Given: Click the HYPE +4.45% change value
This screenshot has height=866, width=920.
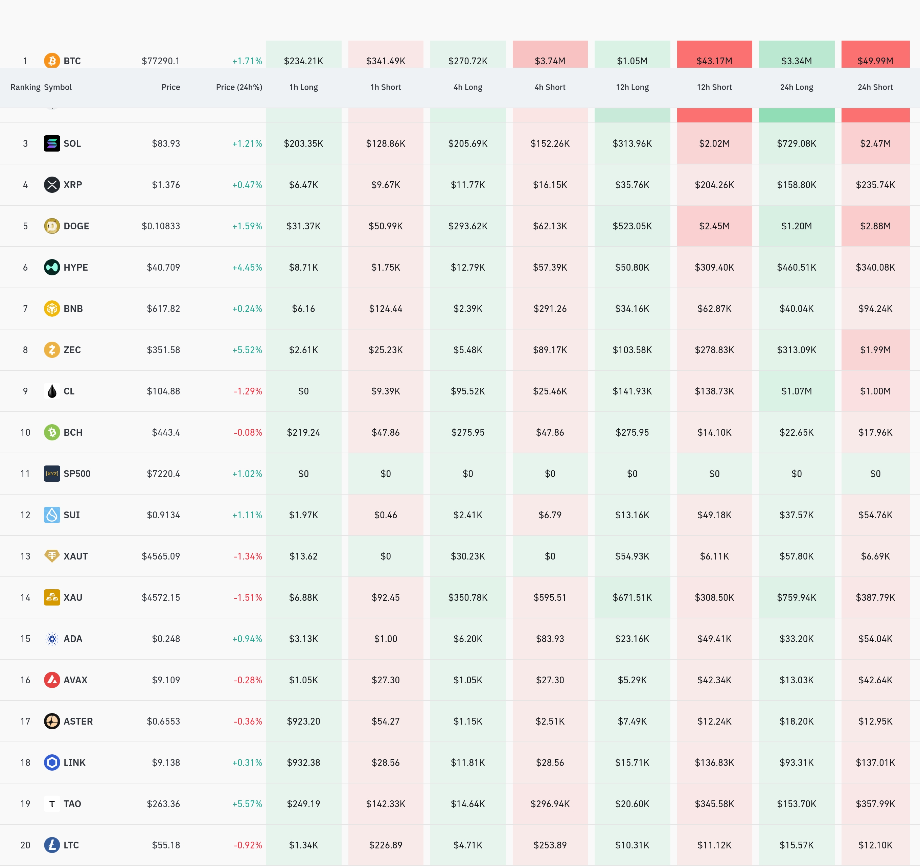Looking at the screenshot, I should click(247, 267).
